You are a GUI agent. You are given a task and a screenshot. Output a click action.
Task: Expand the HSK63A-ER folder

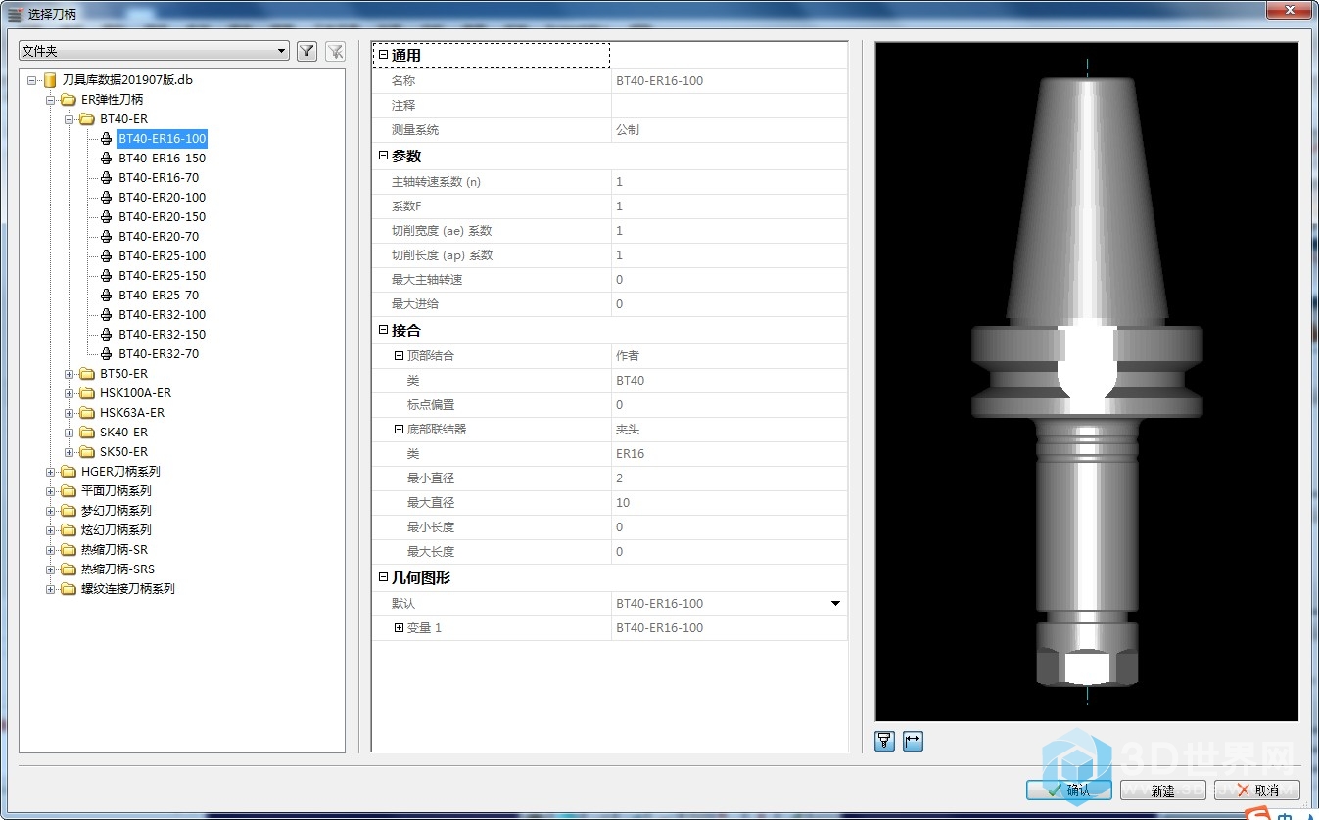[x=70, y=413]
